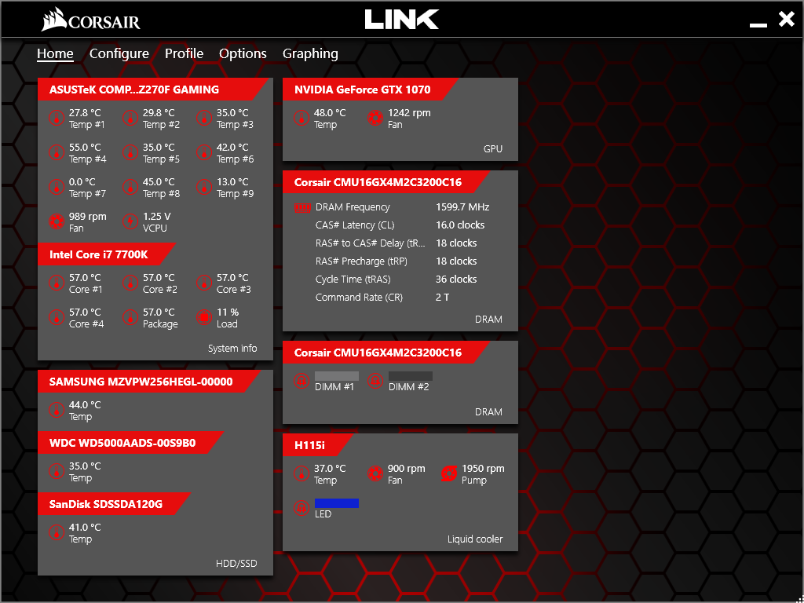This screenshot has height=603, width=804.
Task: Click the Temp #9 thermometer icon
Action: click(203, 187)
